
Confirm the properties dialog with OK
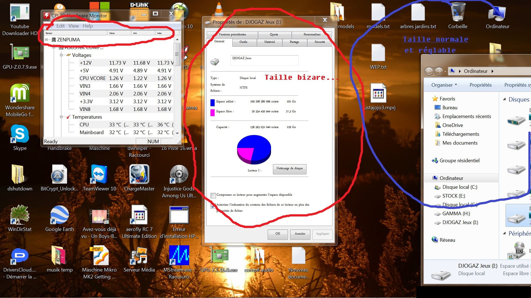point(278,234)
